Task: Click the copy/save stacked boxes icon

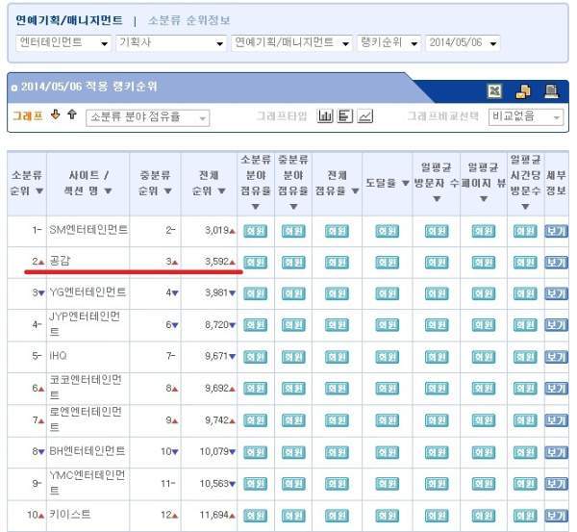Action: 523,91
